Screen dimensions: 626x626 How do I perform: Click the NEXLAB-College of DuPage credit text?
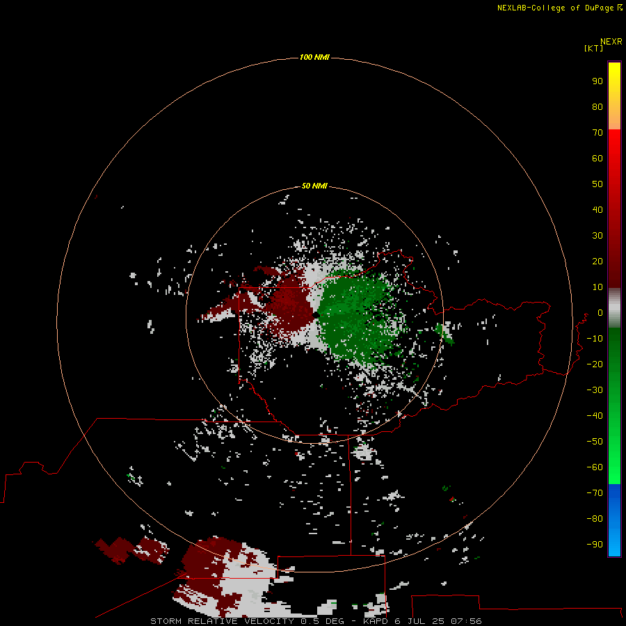(x=555, y=8)
